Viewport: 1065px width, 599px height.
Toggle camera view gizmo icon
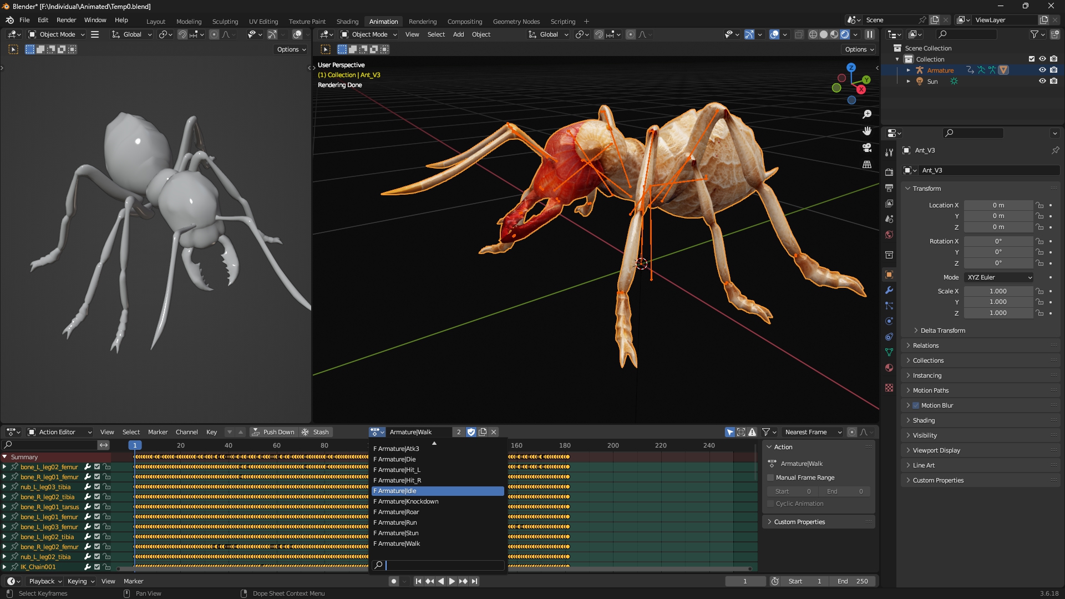tap(867, 148)
